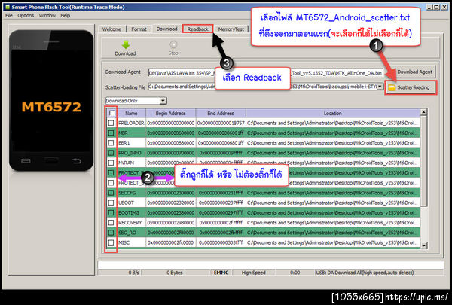Image resolution: width=452 pixels, height=305 pixels.
Task: Click EMMC status bar entry
Action: [x=221, y=273]
